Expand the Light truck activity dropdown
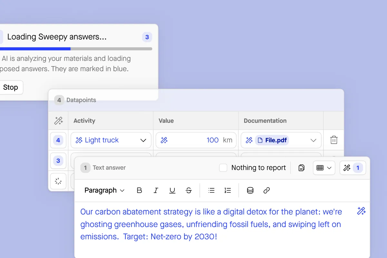 point(143,140)
